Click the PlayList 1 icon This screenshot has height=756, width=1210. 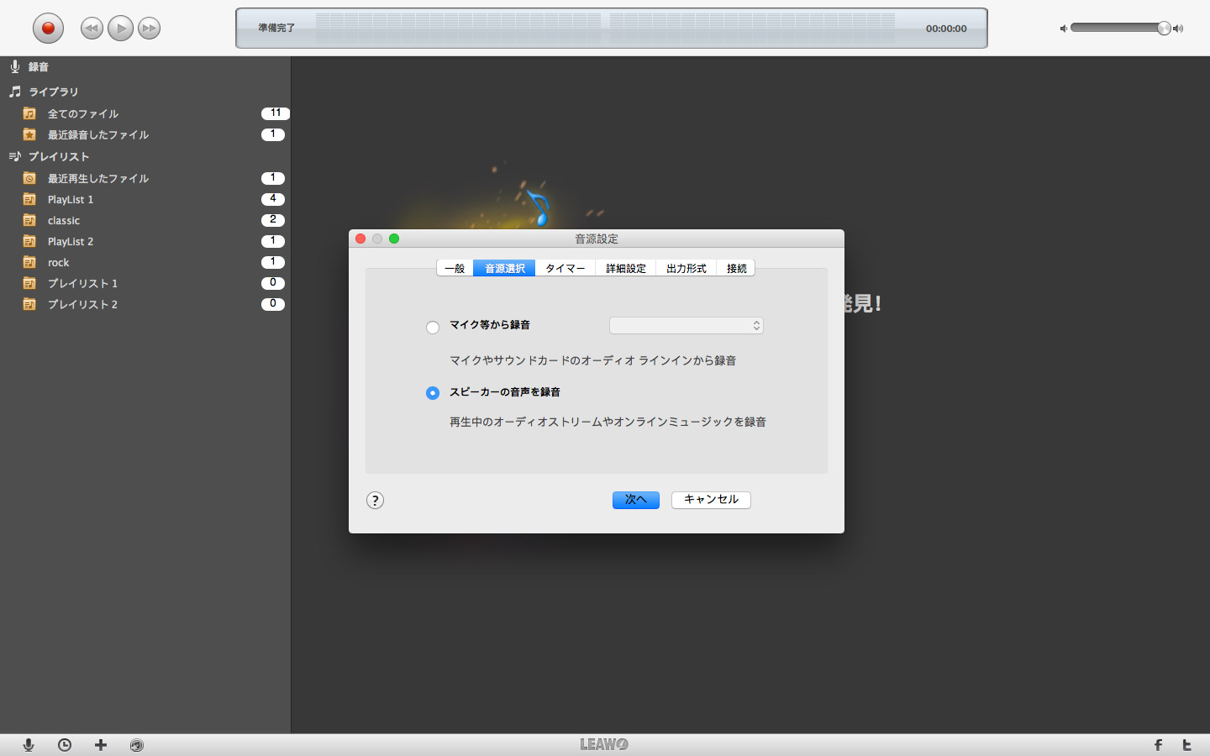pos(29,199)
